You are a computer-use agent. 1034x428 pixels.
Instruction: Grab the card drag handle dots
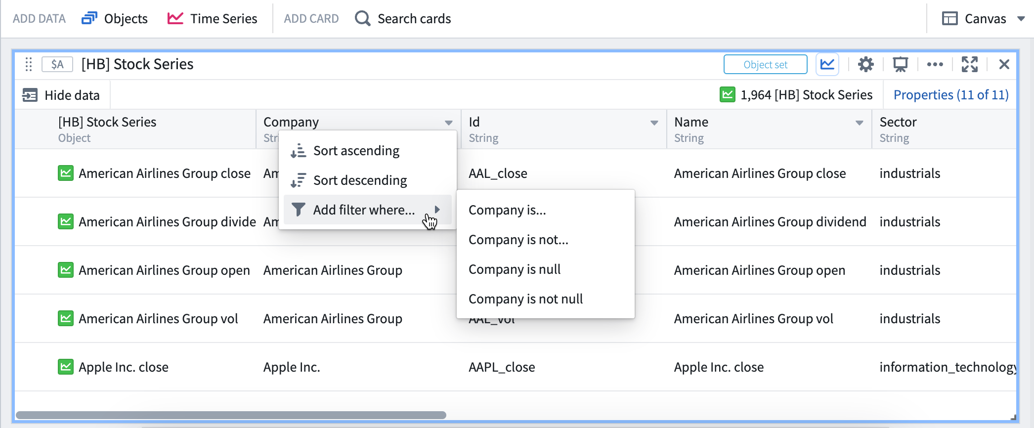point(29,64)
